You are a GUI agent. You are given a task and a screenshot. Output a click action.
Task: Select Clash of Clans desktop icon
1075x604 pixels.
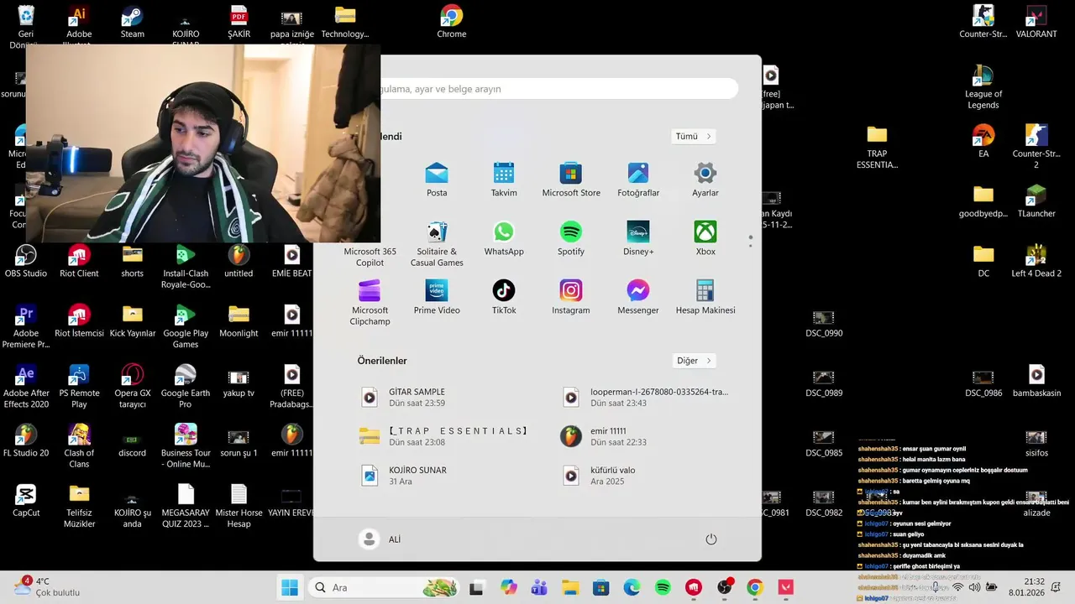pos(79,445)
